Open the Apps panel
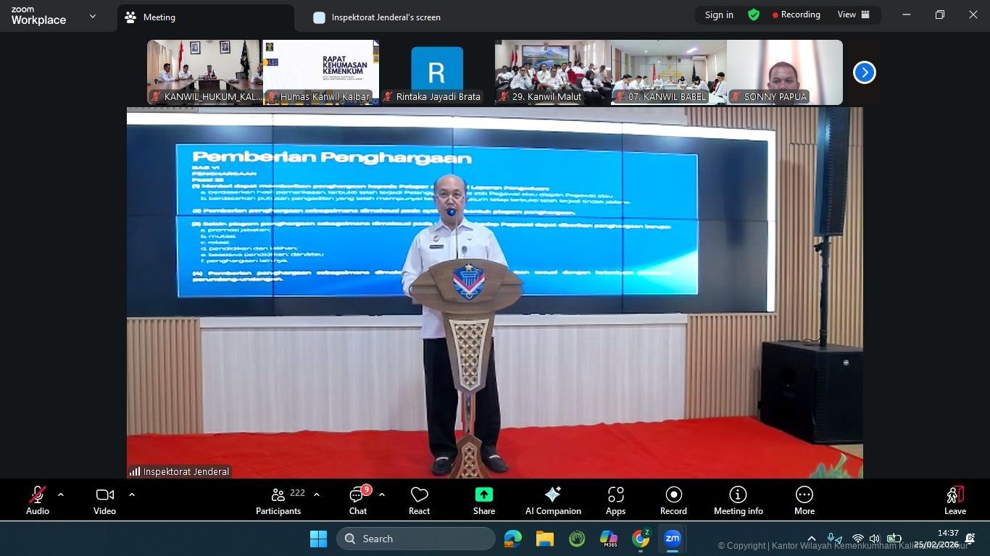The width and height of the screenshot is (990, 556). click(615, 500)
